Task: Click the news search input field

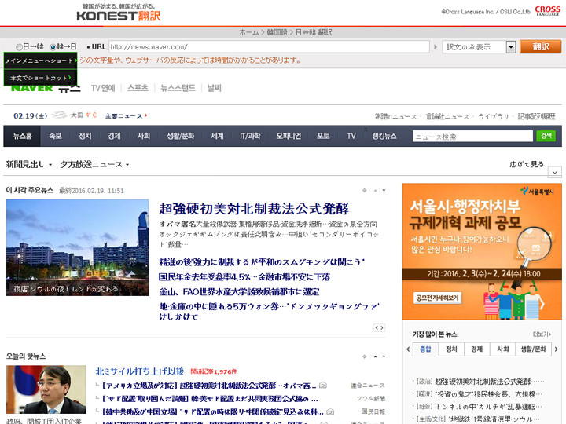Action: point(472,137)
